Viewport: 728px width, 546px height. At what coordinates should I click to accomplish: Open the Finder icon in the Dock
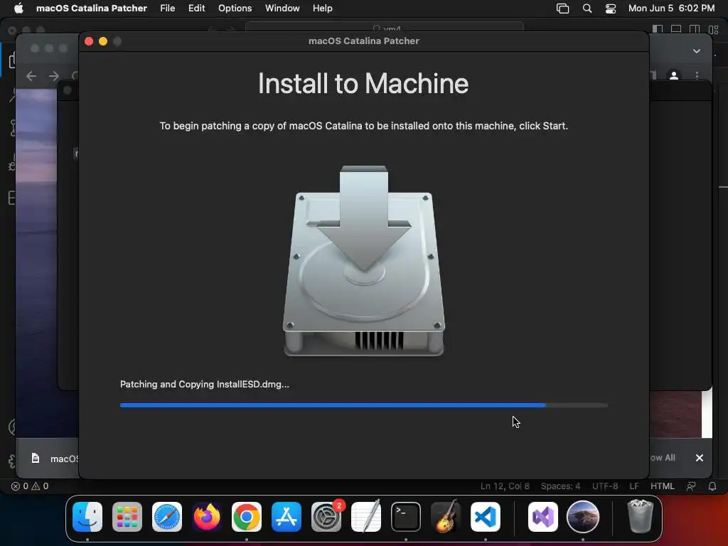point(87,517)
